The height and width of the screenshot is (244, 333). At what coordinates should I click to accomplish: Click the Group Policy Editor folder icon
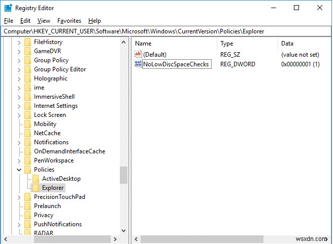[x=27, y=69]
